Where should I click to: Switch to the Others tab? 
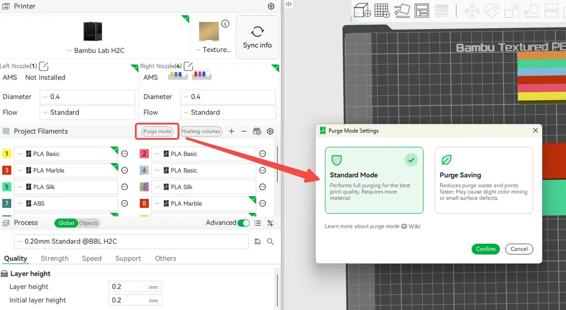pyautogui.click(x=166, y=258)
